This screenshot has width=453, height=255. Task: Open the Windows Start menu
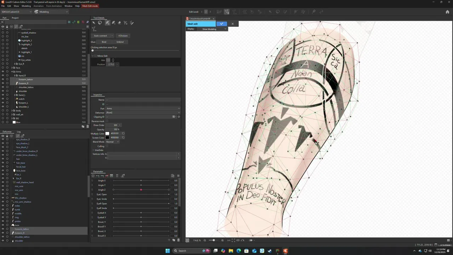(168, 251)
